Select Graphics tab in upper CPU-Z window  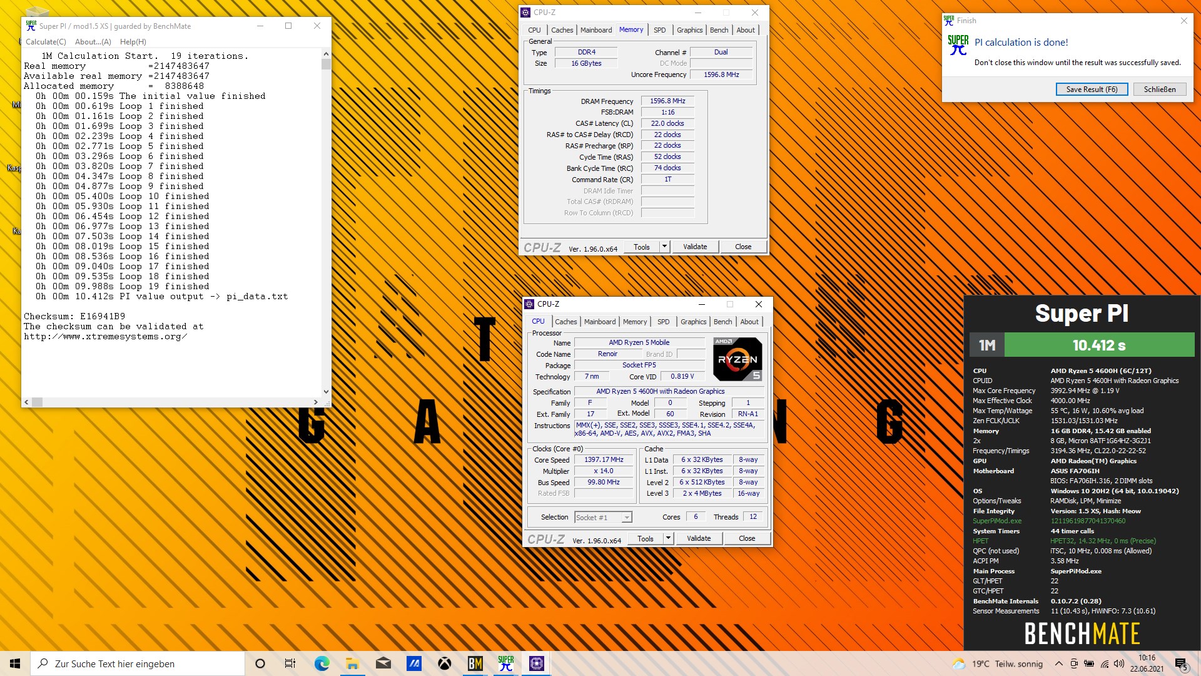click(689, 30)
